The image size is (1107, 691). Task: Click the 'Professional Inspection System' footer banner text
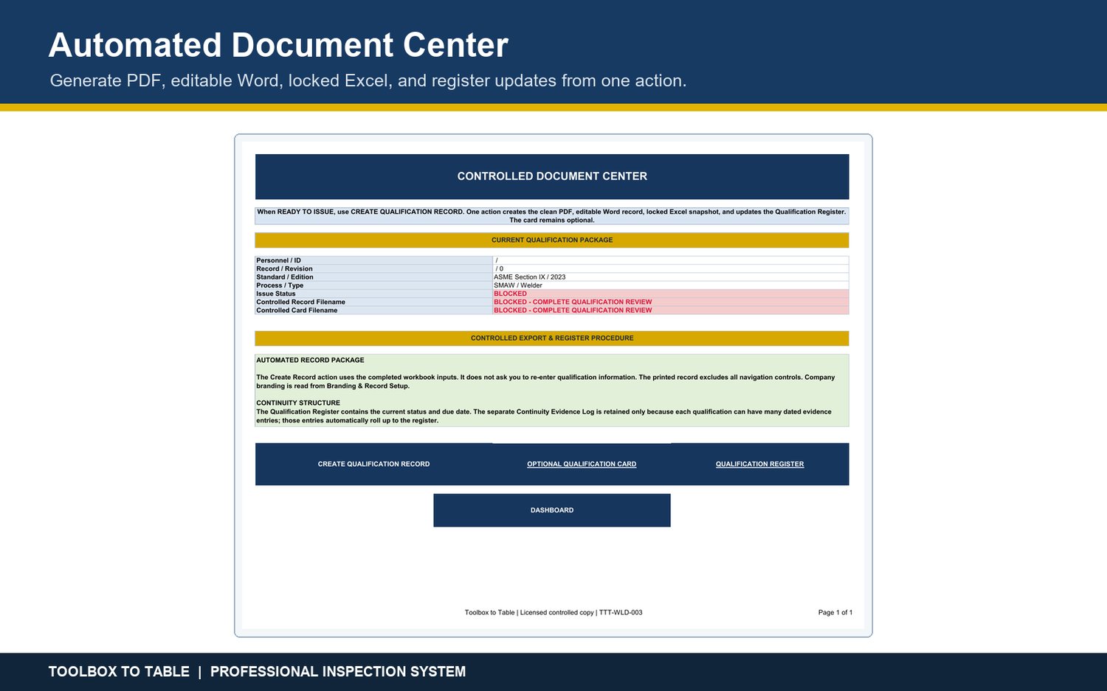[x=338, y=672]
